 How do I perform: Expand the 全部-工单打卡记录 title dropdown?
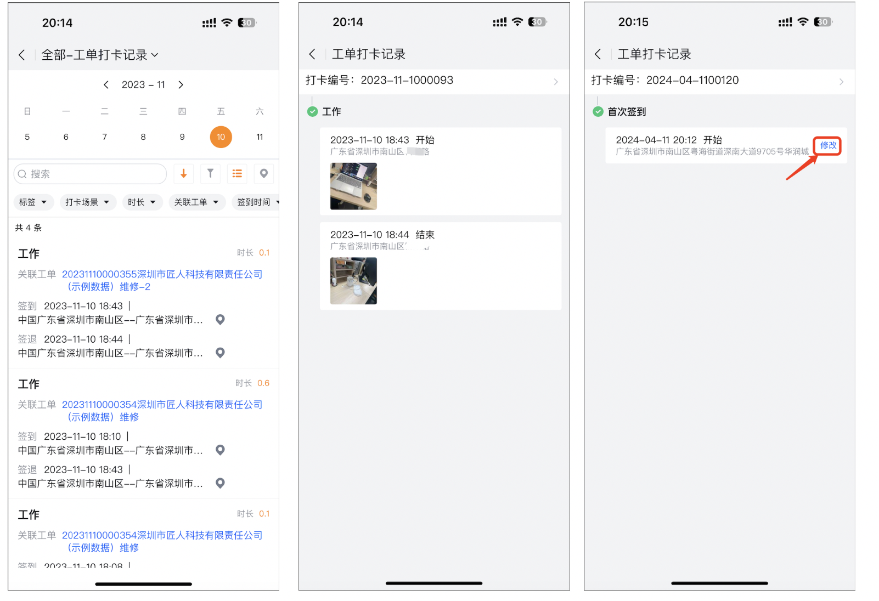155,55
